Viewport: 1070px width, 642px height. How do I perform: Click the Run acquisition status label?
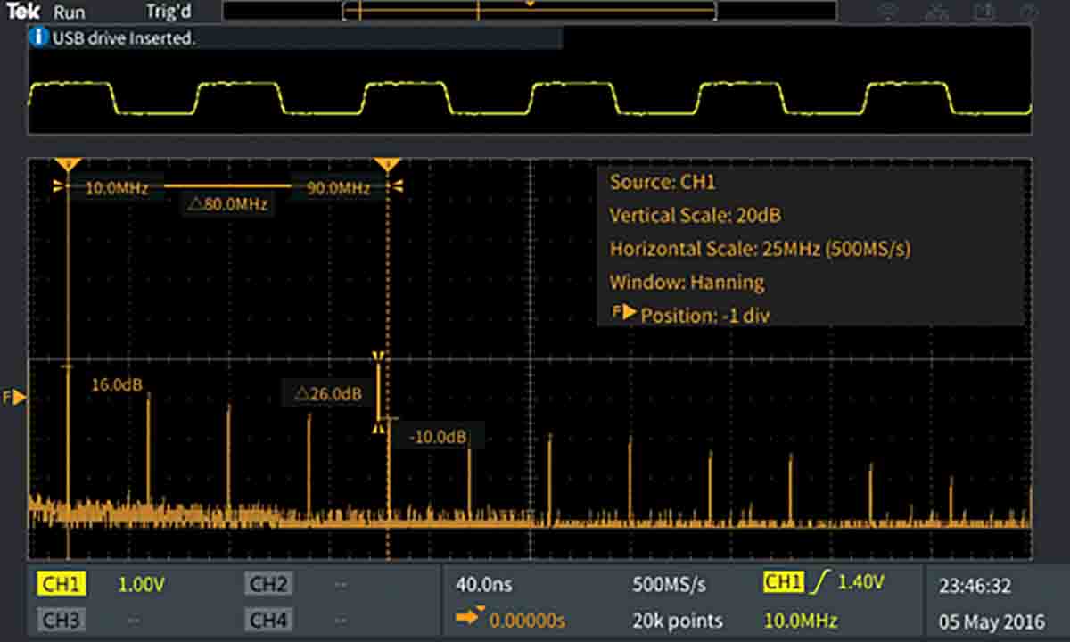[x=69, y=12]
